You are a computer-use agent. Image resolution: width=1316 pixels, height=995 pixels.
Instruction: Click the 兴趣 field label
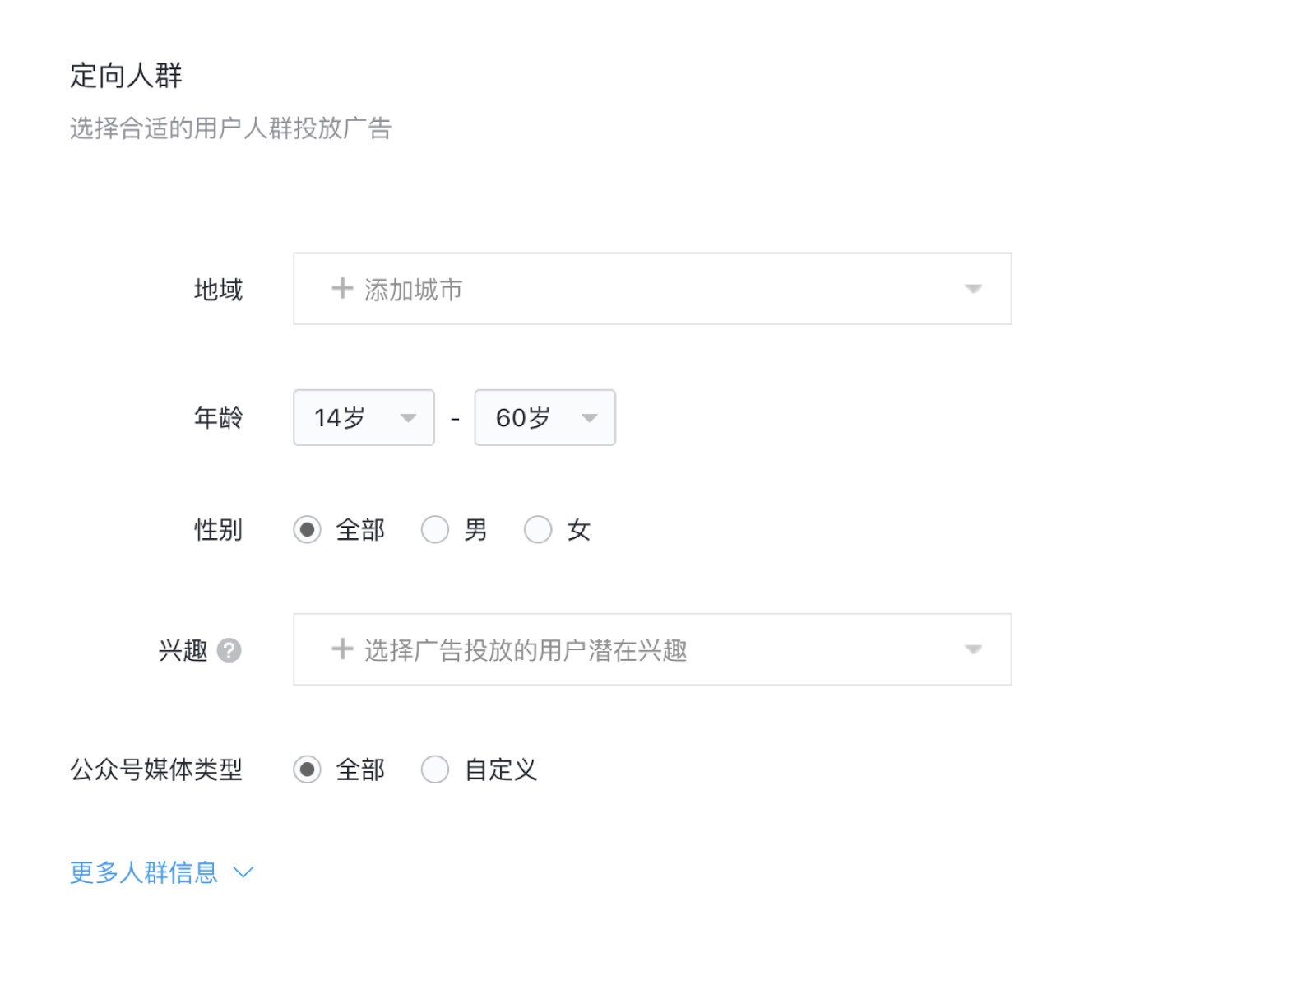183,650
